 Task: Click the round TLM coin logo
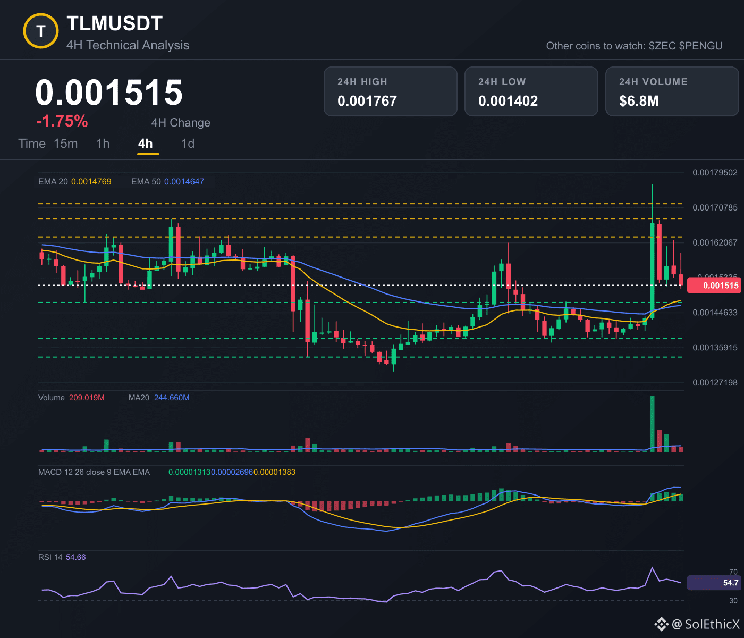tap(41, 31)
